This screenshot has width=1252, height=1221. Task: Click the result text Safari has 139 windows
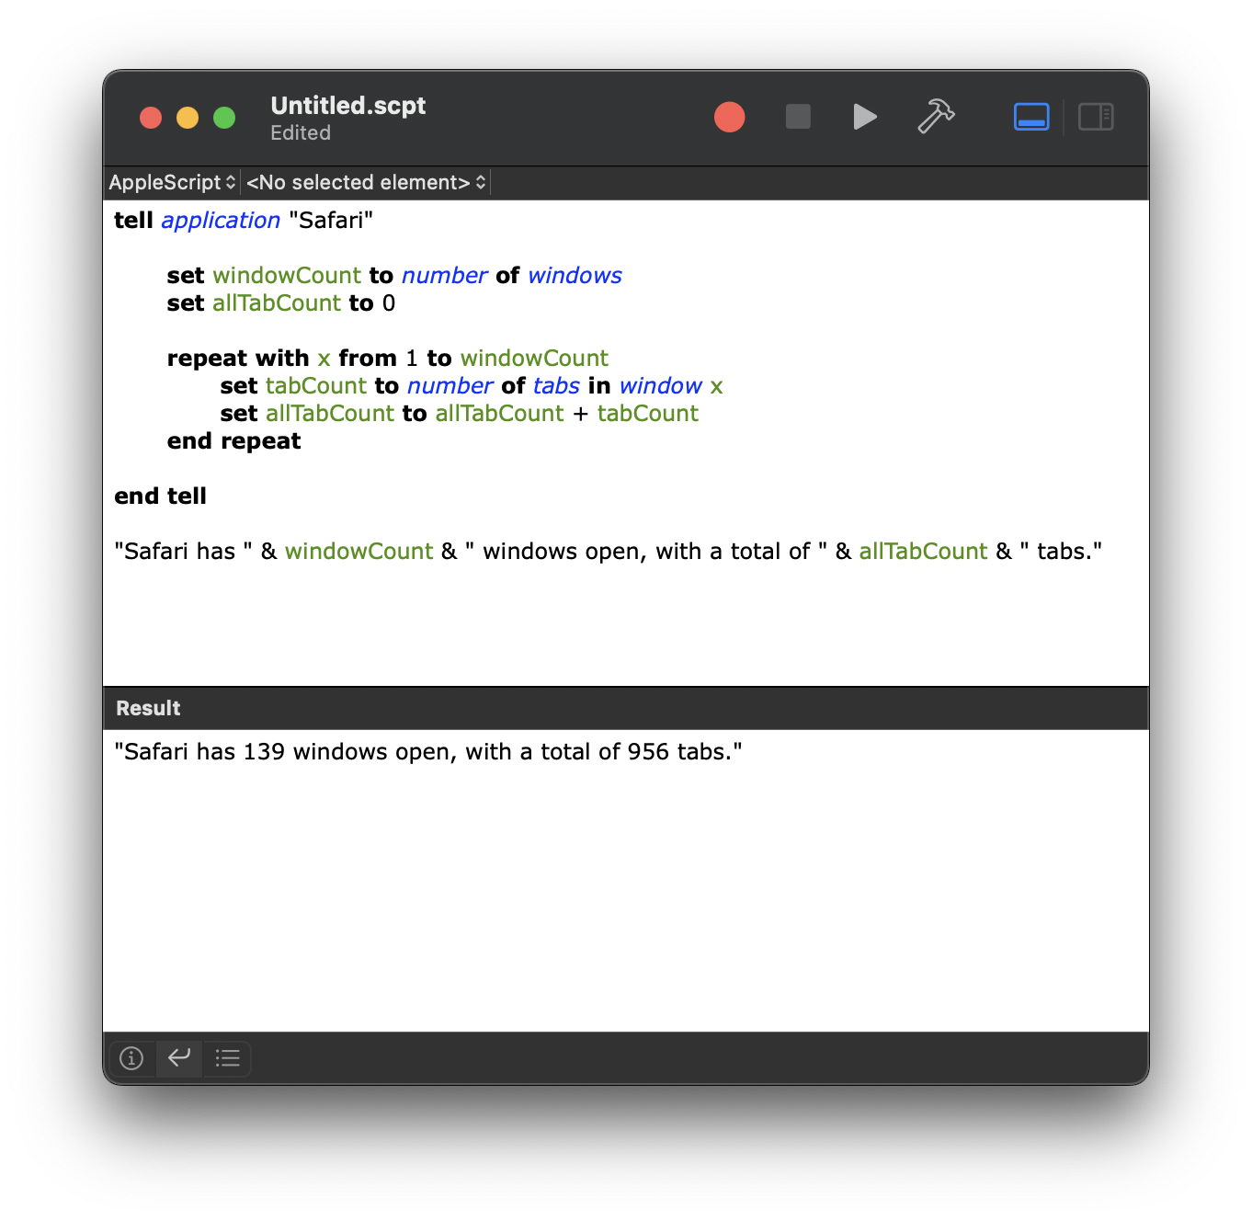click(428, 752)
